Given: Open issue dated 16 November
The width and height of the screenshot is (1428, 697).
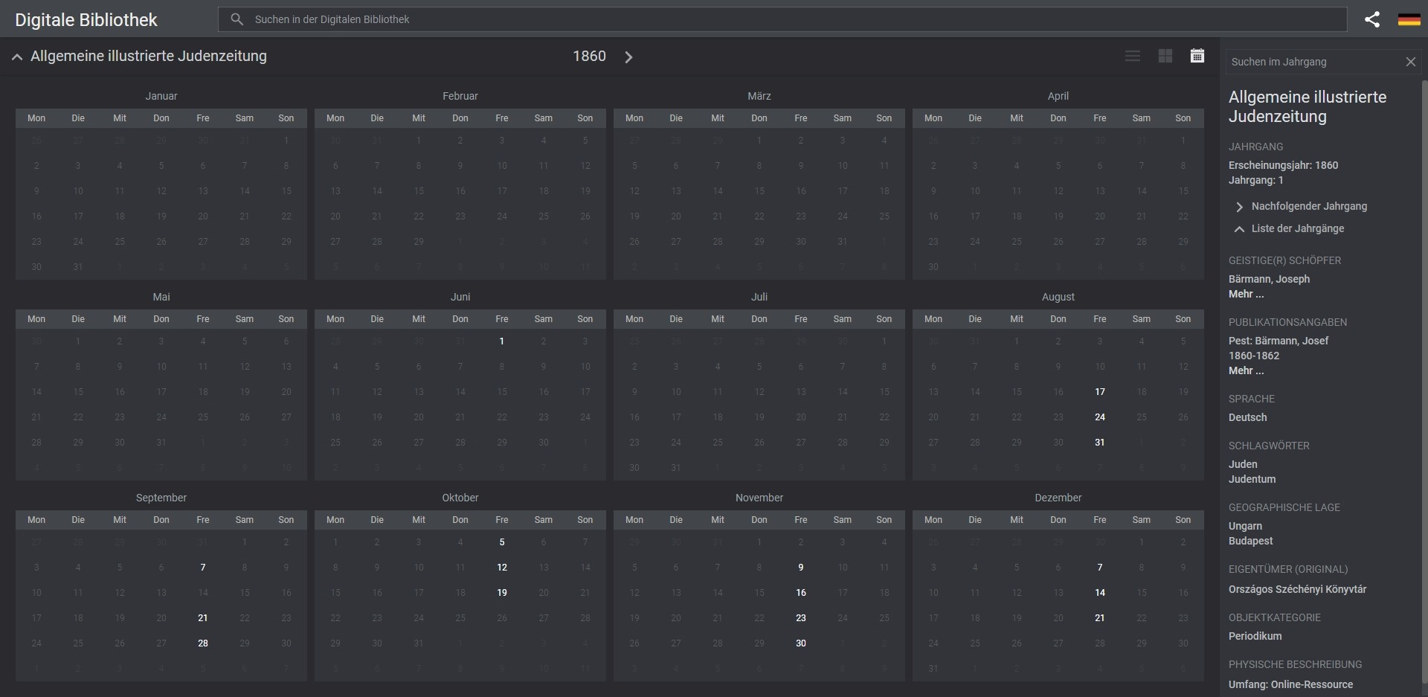Looking at the screenshot, I should pos(801,593).
